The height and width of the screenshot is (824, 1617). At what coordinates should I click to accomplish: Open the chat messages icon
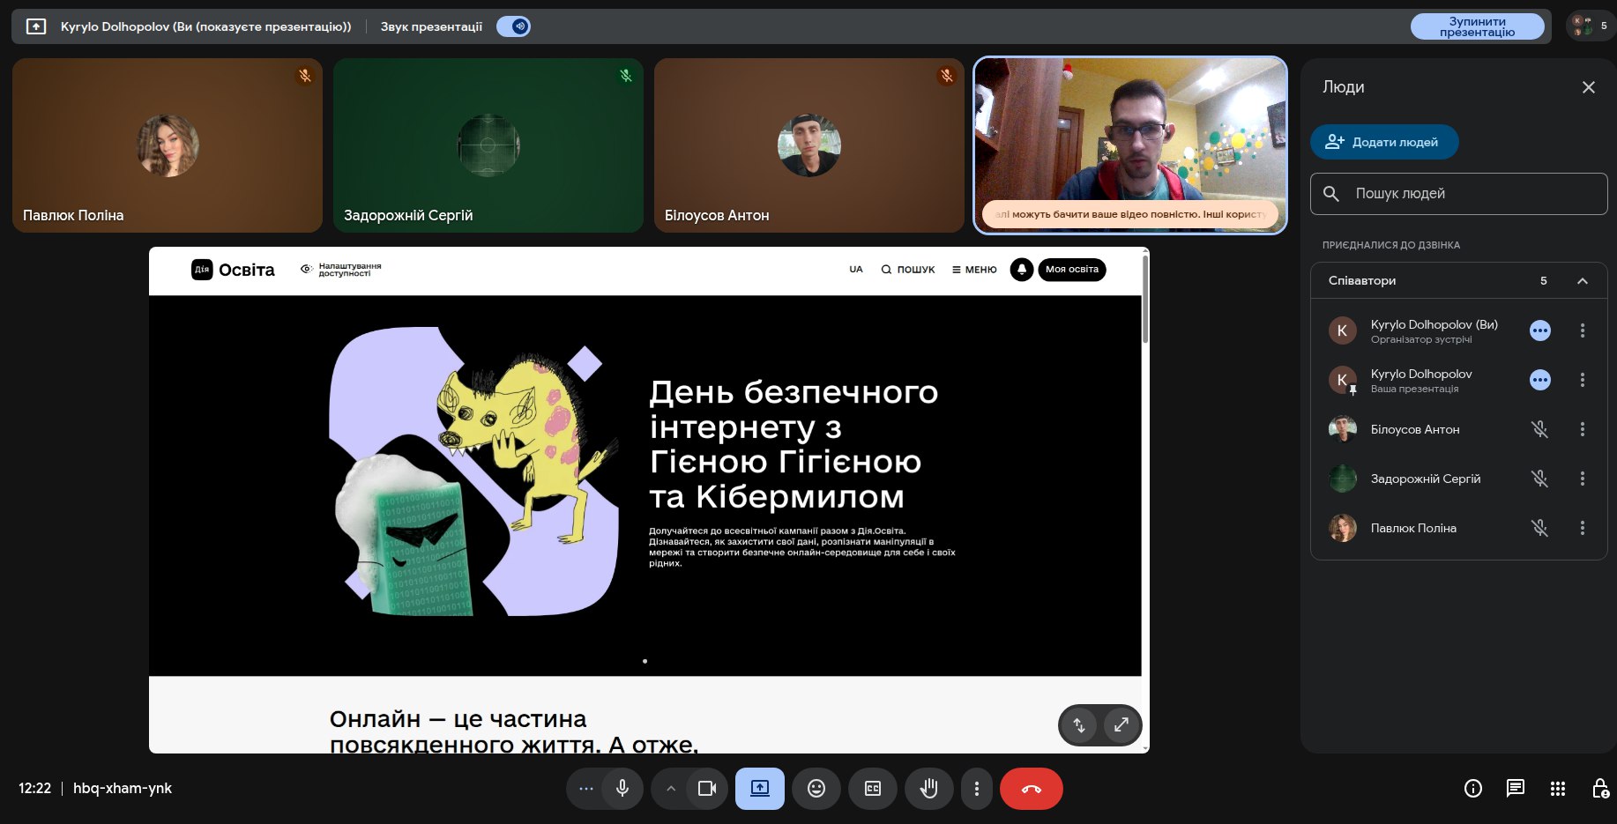[1515, 789]
